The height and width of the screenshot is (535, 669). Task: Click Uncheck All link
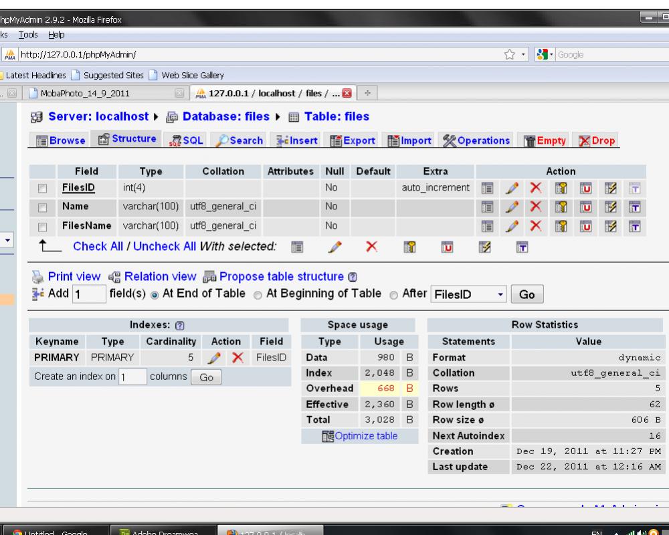(x=165, y=246)
